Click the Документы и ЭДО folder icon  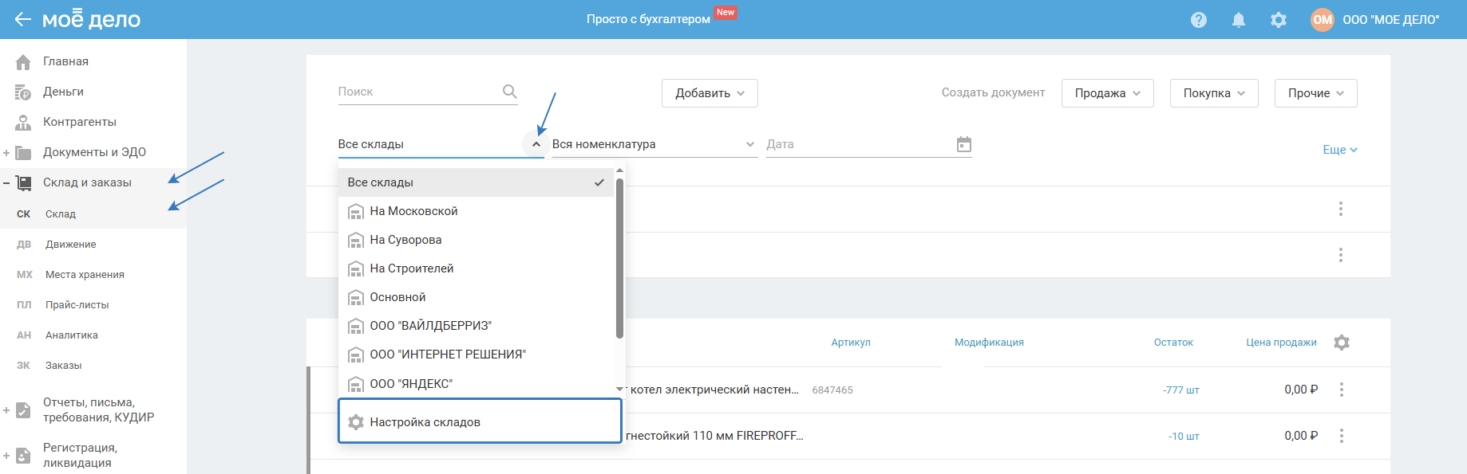(23, 152)
